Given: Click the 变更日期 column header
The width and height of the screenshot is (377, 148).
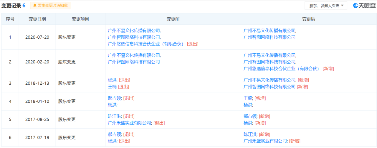Looking at the screenshot, I should pyautogui.click(x=37, y=19).
